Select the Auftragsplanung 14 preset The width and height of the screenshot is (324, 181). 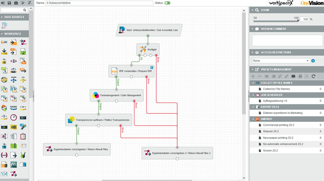click(287, 101)
